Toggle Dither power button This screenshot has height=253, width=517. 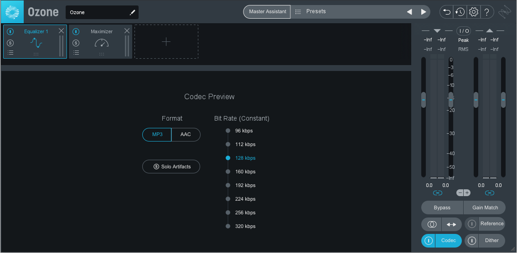[472, 241]
